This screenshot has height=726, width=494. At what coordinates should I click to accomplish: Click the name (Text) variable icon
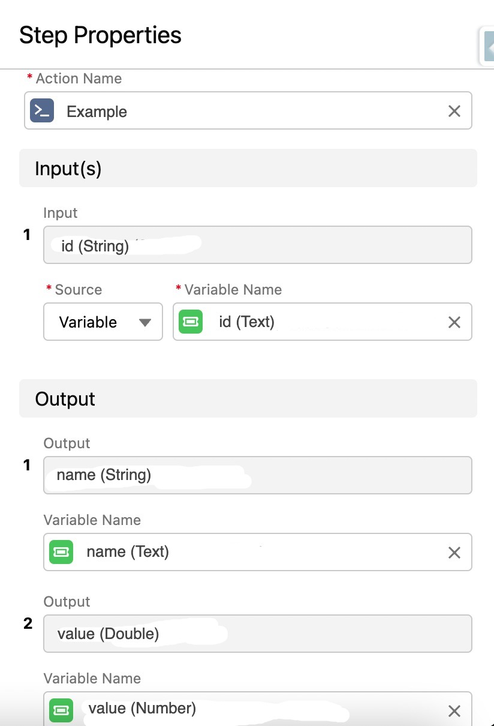(61, 552)
